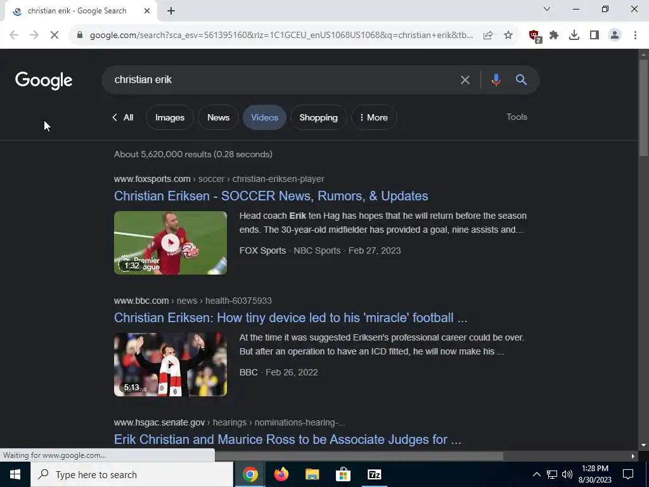Open Erik Christian and Maurice Ross link

click(287, 439)
